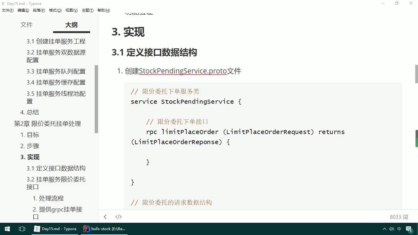
Task: Go to outline item 3.3 挂单服务队列配置
Action: click(56, 71)
